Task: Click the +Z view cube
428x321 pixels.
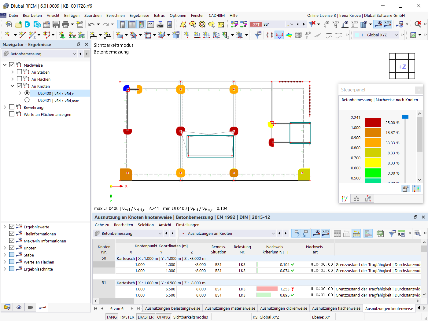Action: (402, 66)
